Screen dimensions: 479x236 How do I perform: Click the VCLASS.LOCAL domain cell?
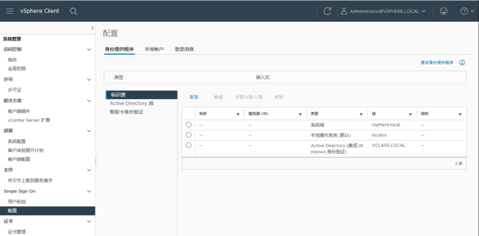click(389, 146)
